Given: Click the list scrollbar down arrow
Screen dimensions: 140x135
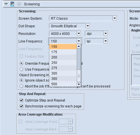Looking at the screenshot, I should click(x=79, y=84).
